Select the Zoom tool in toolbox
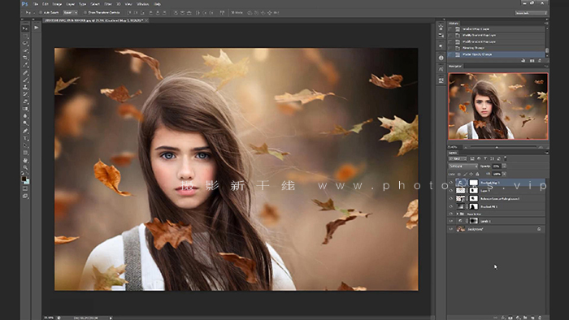Image resolution: width=569 pixels, height=320 pixels. (25, 167)
